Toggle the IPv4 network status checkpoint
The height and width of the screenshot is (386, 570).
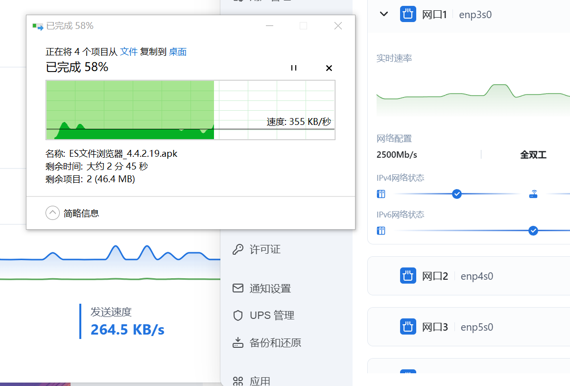[x=457, y=194]
